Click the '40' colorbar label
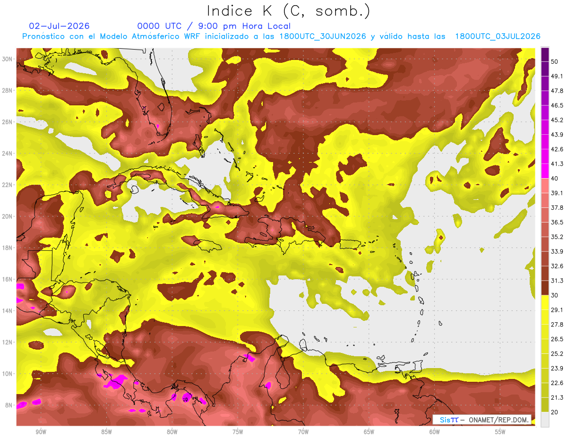Image resolution: width=567 pixels, height=438 pixels. pyautogui.click(x=555, y=179)
